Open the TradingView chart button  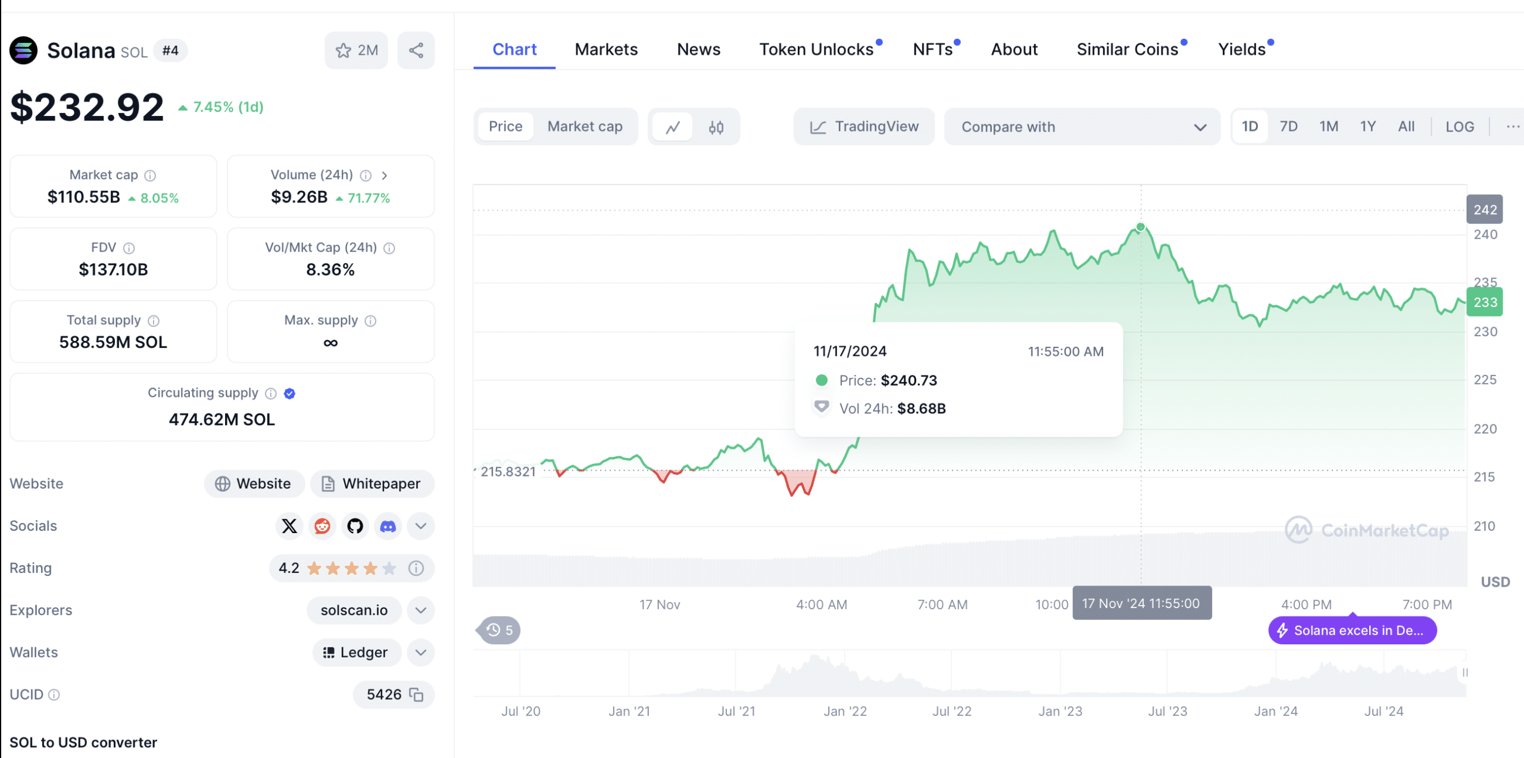point(864,127)
